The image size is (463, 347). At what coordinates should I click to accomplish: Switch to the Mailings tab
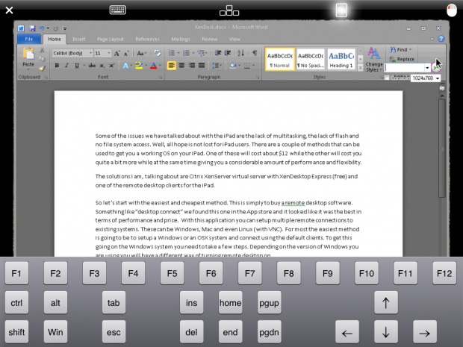(x=181, y=39)
